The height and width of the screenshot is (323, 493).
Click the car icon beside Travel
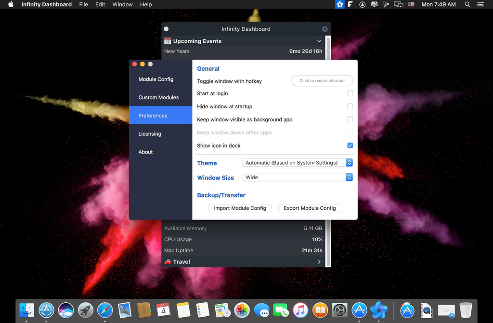click(168, 262)
